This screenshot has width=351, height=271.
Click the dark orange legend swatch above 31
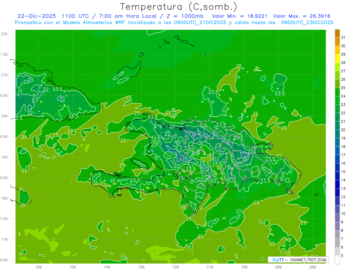[x=337, y=33]
